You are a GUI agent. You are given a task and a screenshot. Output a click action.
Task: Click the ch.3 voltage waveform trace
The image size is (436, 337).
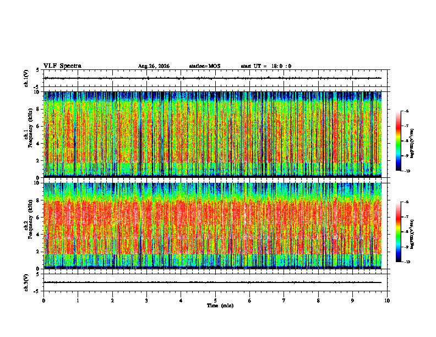point(212,282)
